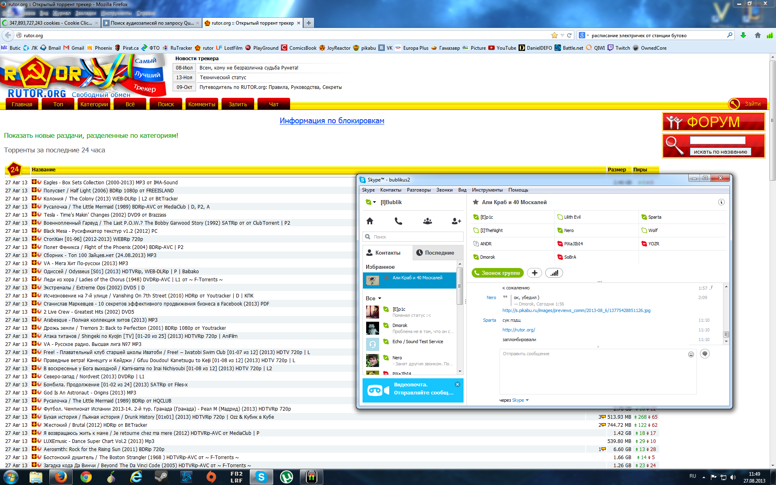Click create group icon in Skype
The image size is (776, 485).
[x=427, y=221]
